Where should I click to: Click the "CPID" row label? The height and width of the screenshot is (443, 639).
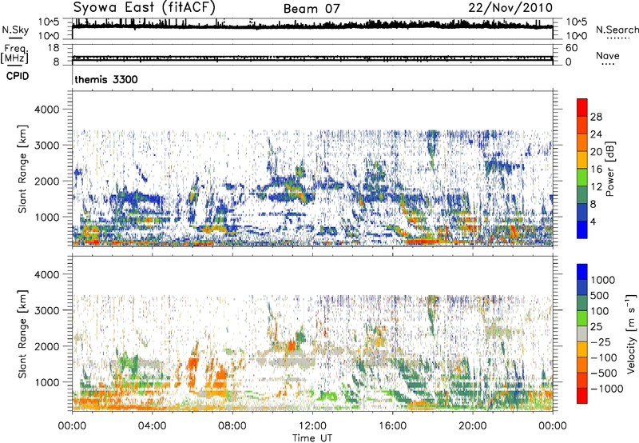18,76
